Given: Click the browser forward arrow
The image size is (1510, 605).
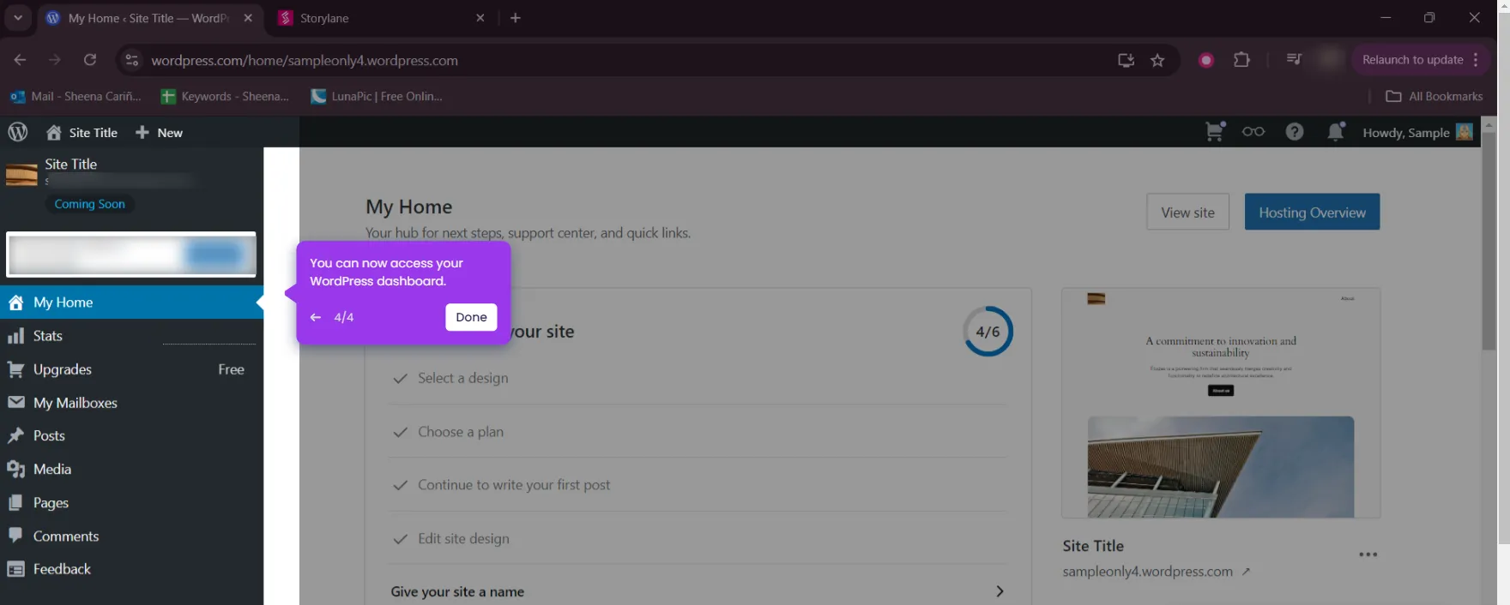Looking at the screenshot, I should 55,60.
